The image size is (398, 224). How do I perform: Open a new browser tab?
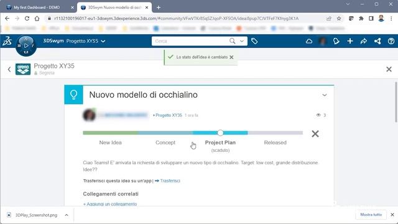pos(159,7)
